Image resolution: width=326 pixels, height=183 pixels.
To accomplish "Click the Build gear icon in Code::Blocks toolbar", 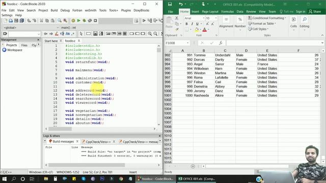I will (x=73, y=20).
